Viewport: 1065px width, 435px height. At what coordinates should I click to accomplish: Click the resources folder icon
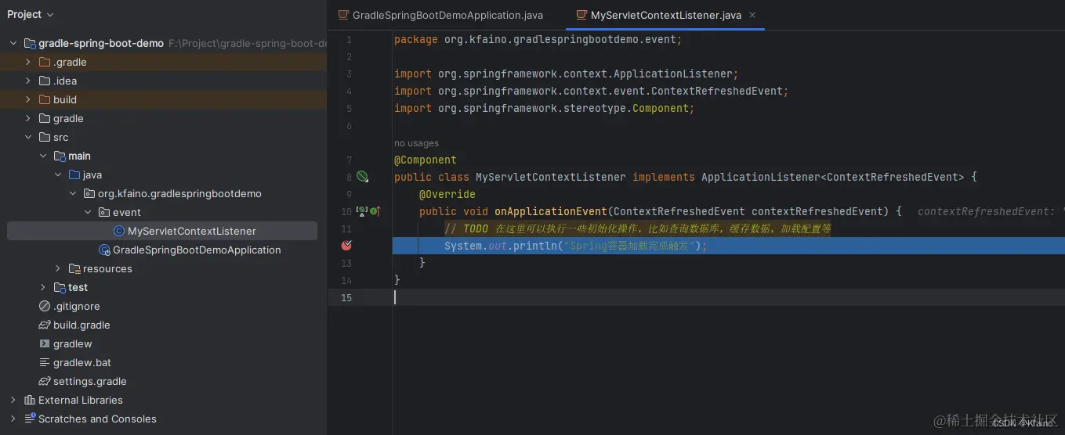tap(74, 268)
